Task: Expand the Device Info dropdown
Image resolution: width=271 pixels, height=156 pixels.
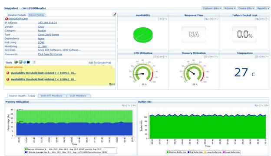Action: (246, 8)
